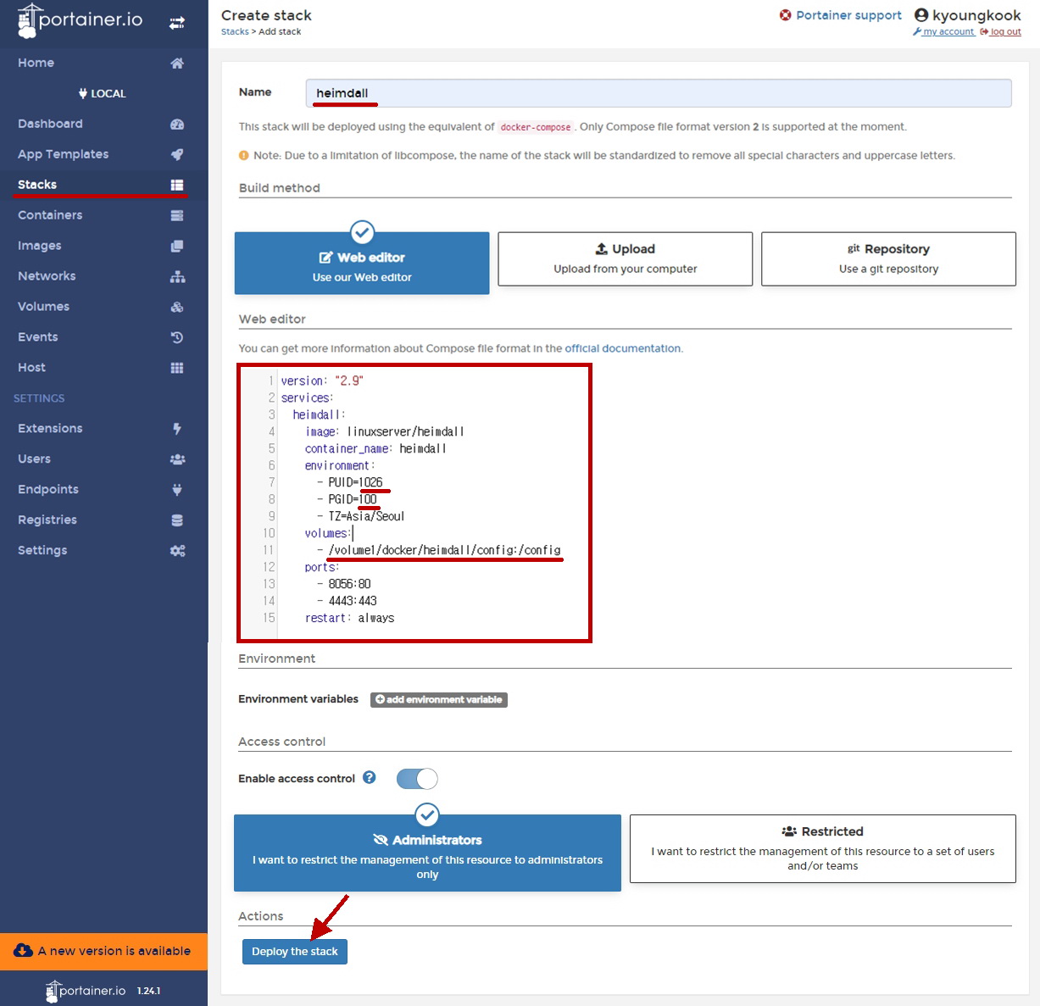Click the user account avatar icon
The width and height of the screenshot is (1040, 1006).
(921, 15)
